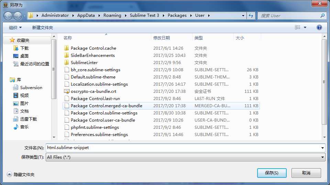Screen dimensions: 330x185
Task: Click the 视频 library icon
Action: tap(16, 96)
